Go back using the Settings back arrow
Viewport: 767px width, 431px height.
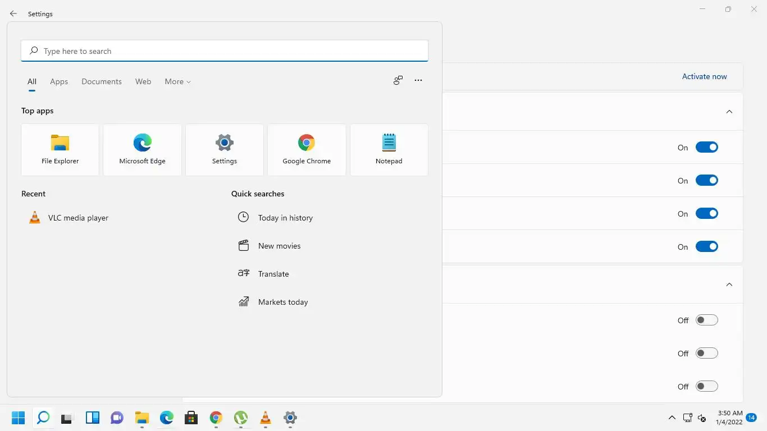click(13, 13)
